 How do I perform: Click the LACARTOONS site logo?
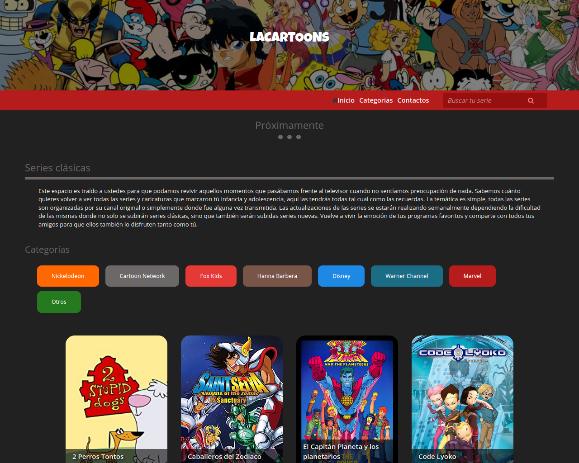point(289,37)
